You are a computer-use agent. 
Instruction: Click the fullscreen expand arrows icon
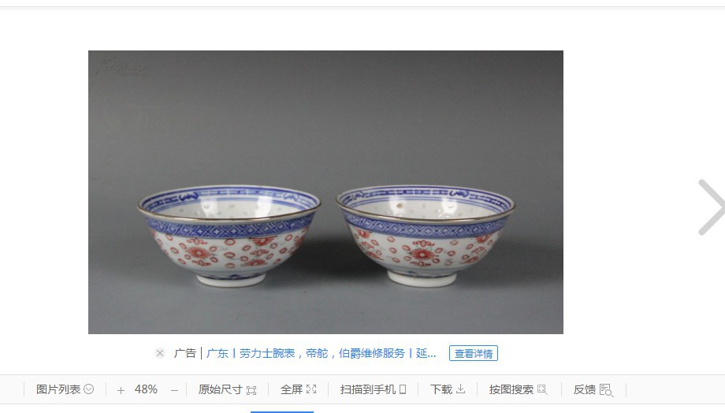click(x=311, y=389)
